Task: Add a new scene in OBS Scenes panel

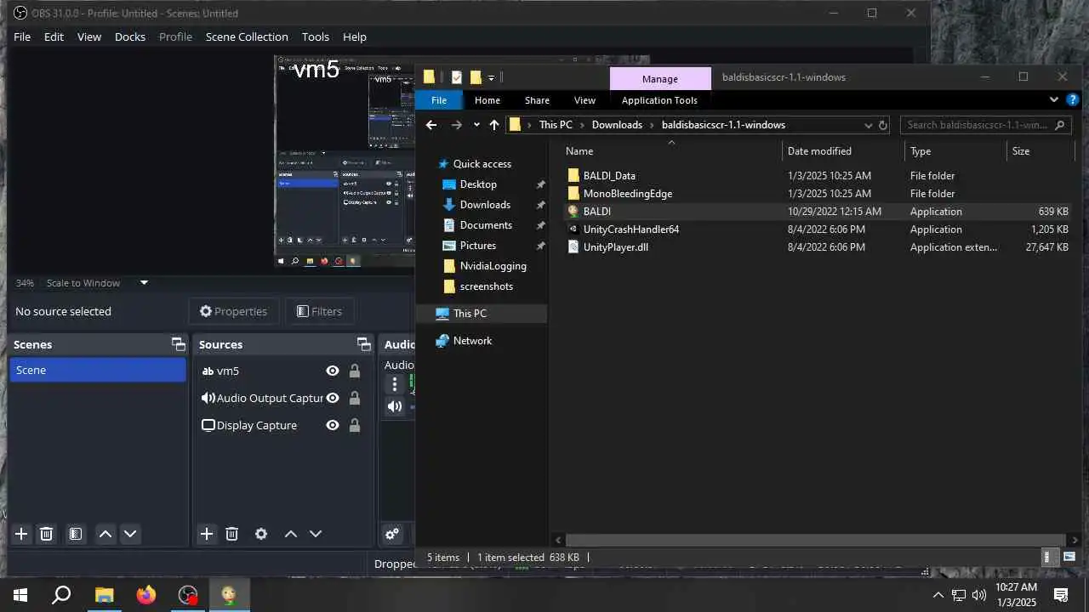Action: pos(21,534)
